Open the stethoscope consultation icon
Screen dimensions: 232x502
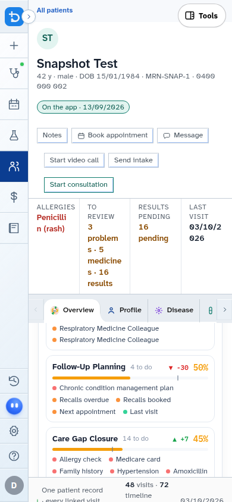click(x=14, y=73)
